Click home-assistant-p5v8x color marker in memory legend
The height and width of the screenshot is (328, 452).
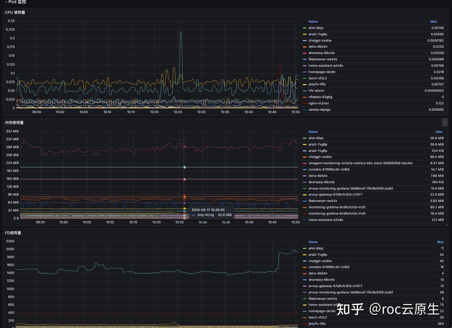[304, 220]
